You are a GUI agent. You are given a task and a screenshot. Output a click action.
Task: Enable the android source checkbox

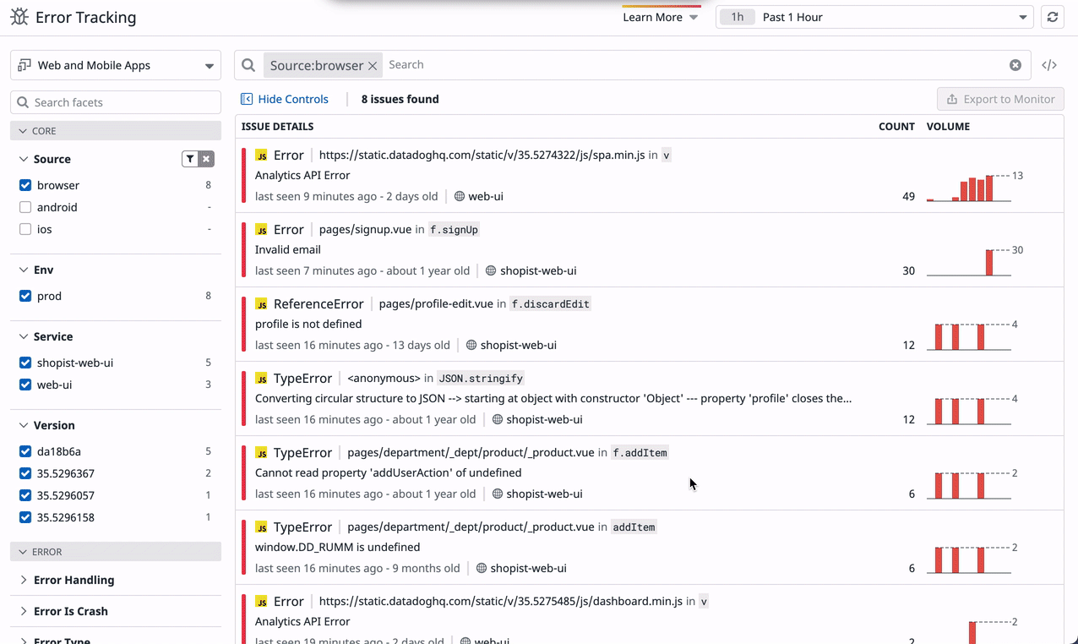25,207
